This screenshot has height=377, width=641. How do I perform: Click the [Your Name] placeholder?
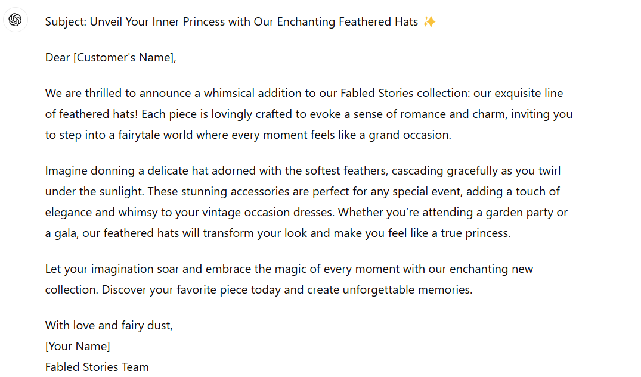(x=78, y=347)
